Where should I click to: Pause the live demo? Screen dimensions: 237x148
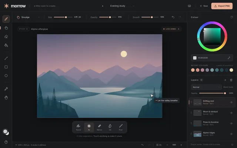pos(178,29)
